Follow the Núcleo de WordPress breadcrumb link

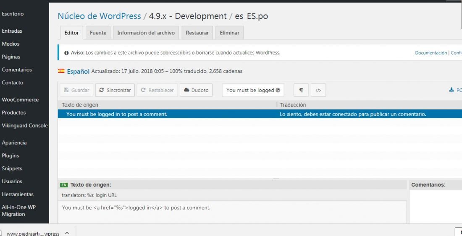point(99,16)
